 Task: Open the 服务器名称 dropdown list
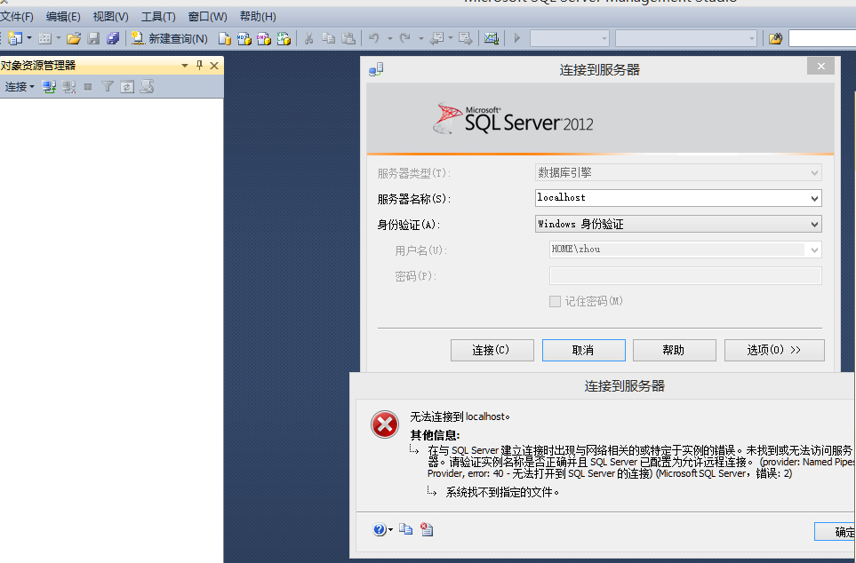(814, 198)
